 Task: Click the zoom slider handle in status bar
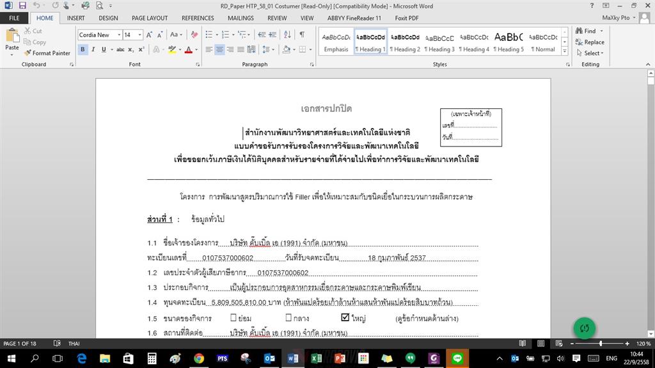pyautogui.click(x=601, y=343)
